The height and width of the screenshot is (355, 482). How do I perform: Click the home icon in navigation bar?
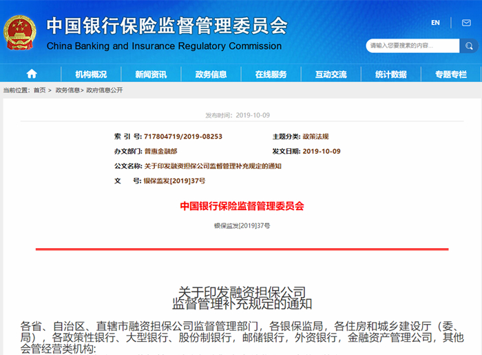click(32, 74)
